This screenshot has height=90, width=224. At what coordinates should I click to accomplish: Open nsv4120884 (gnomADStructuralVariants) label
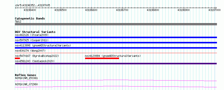[113, 56]
